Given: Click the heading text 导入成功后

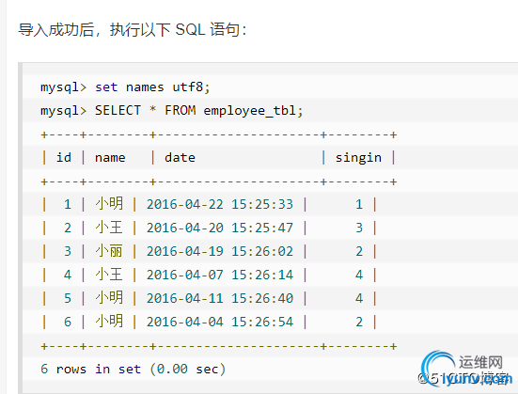Looking at the screenshot, I should (x=56, y=30).
